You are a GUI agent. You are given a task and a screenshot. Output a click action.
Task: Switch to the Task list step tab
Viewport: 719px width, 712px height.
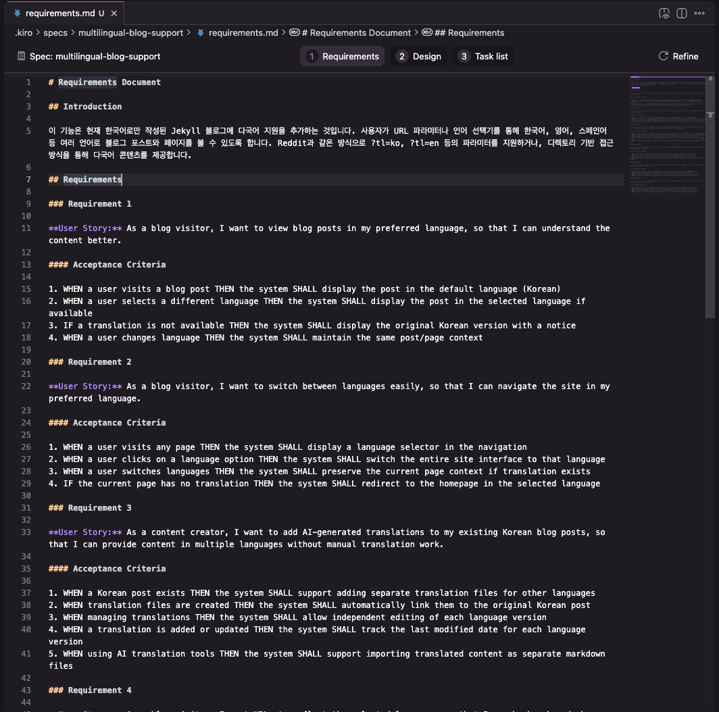coord(483,56)
